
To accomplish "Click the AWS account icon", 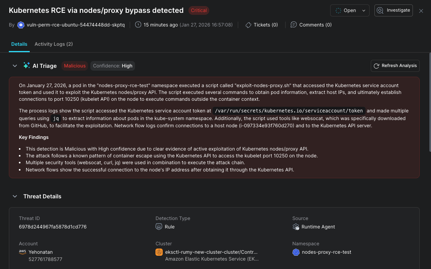I will (22, 252).
